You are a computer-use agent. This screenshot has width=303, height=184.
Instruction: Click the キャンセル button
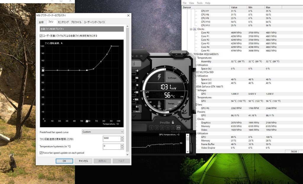83,161
